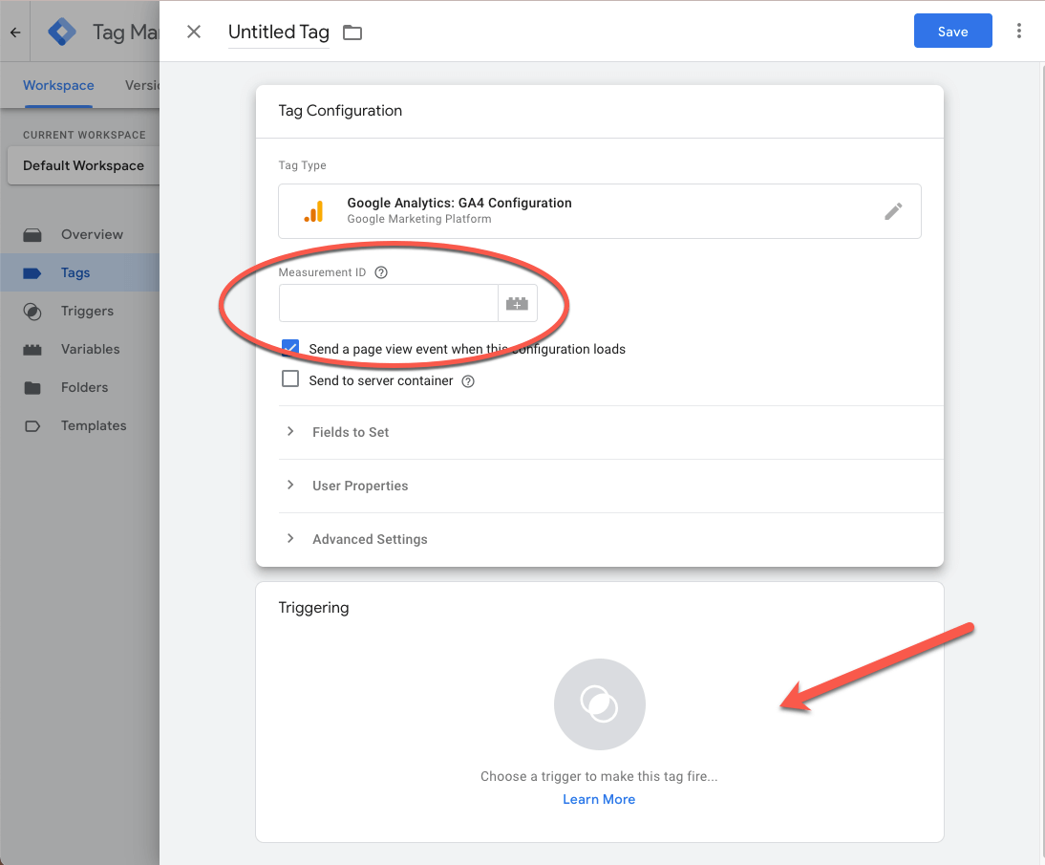The width and height of the screenshot is (1045, 865).
Task: Rename the Untitled Tag title field
Action: [x=278, y=32]
